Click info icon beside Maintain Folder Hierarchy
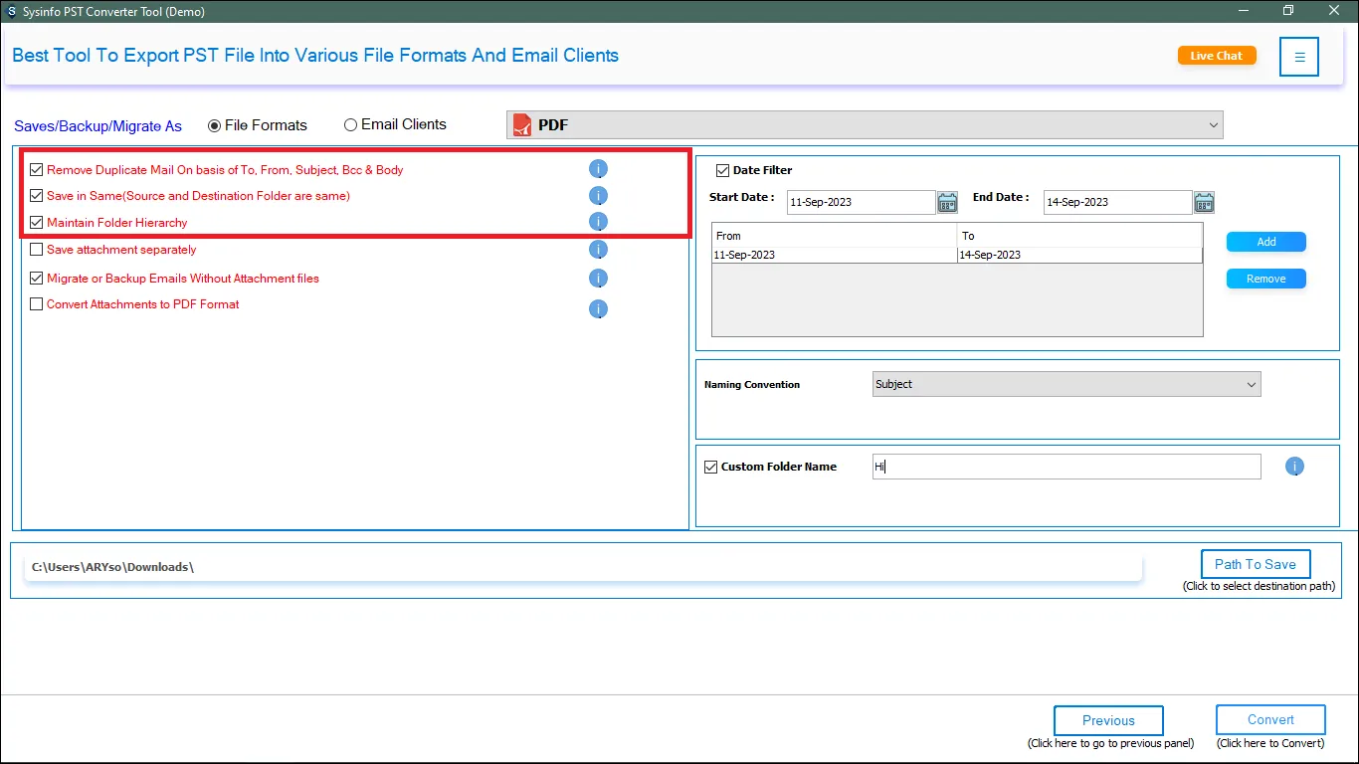 pos(598,222)
